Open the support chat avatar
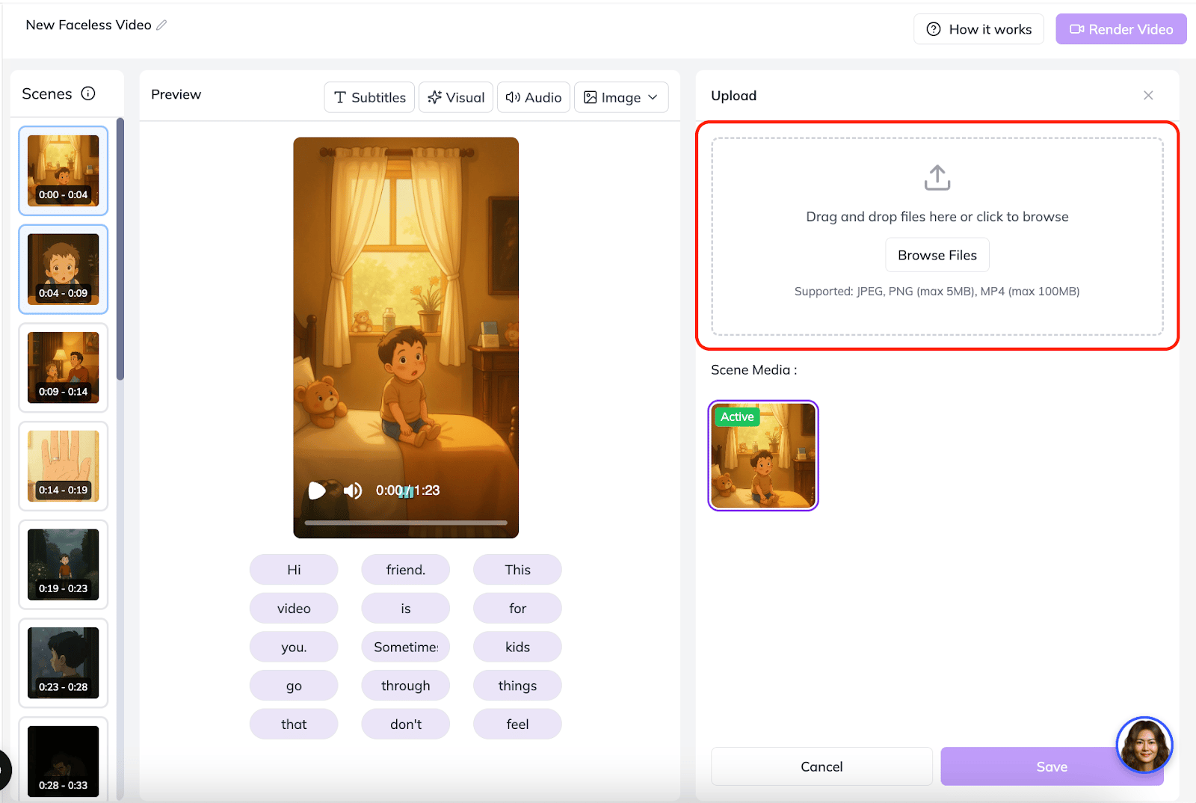1196x803 pixels. click(1144, 745)
